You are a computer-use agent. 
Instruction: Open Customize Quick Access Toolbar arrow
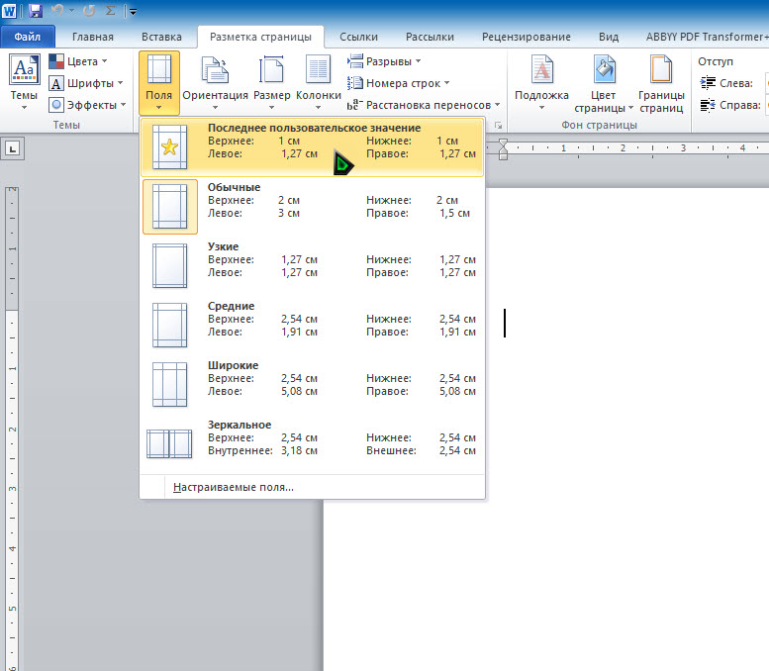(x=133, y=11)
